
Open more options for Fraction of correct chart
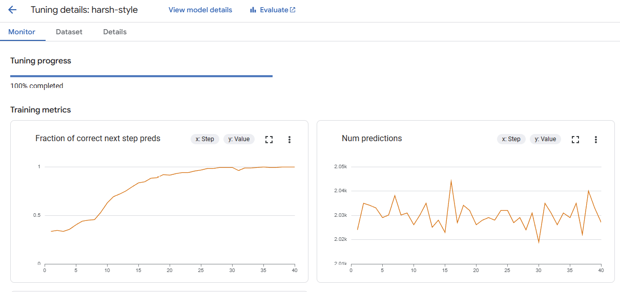(x=290, y=140)
